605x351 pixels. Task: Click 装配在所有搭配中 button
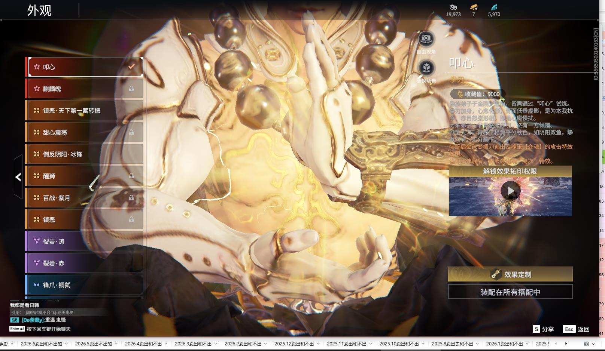510,292
